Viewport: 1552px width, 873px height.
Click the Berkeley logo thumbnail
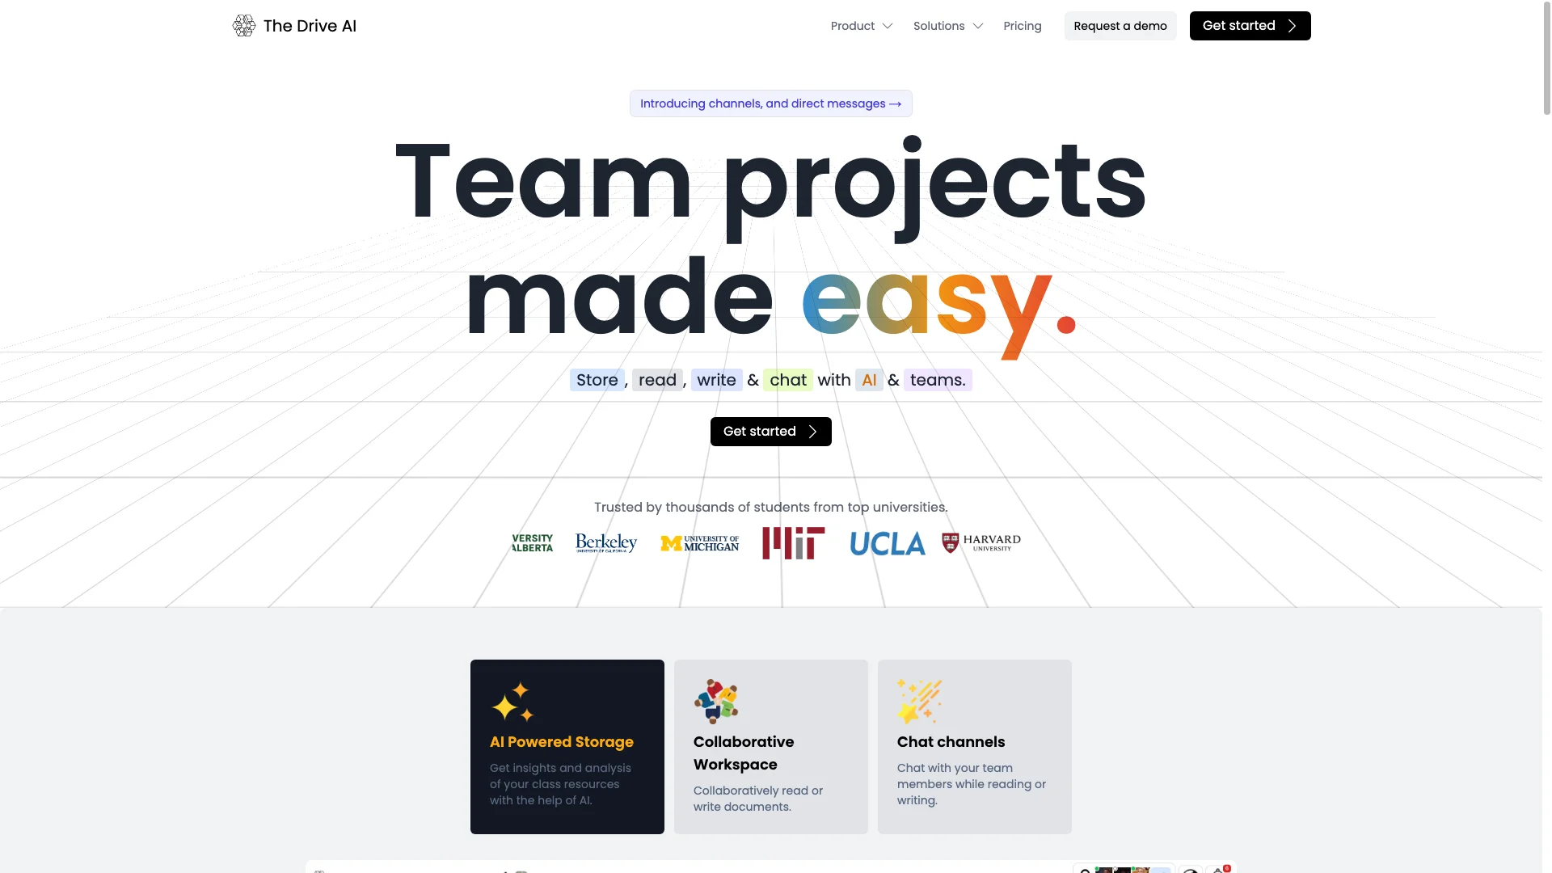[605, 542]
